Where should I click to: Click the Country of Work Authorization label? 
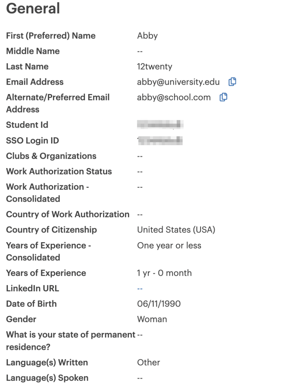coord(68,214)
